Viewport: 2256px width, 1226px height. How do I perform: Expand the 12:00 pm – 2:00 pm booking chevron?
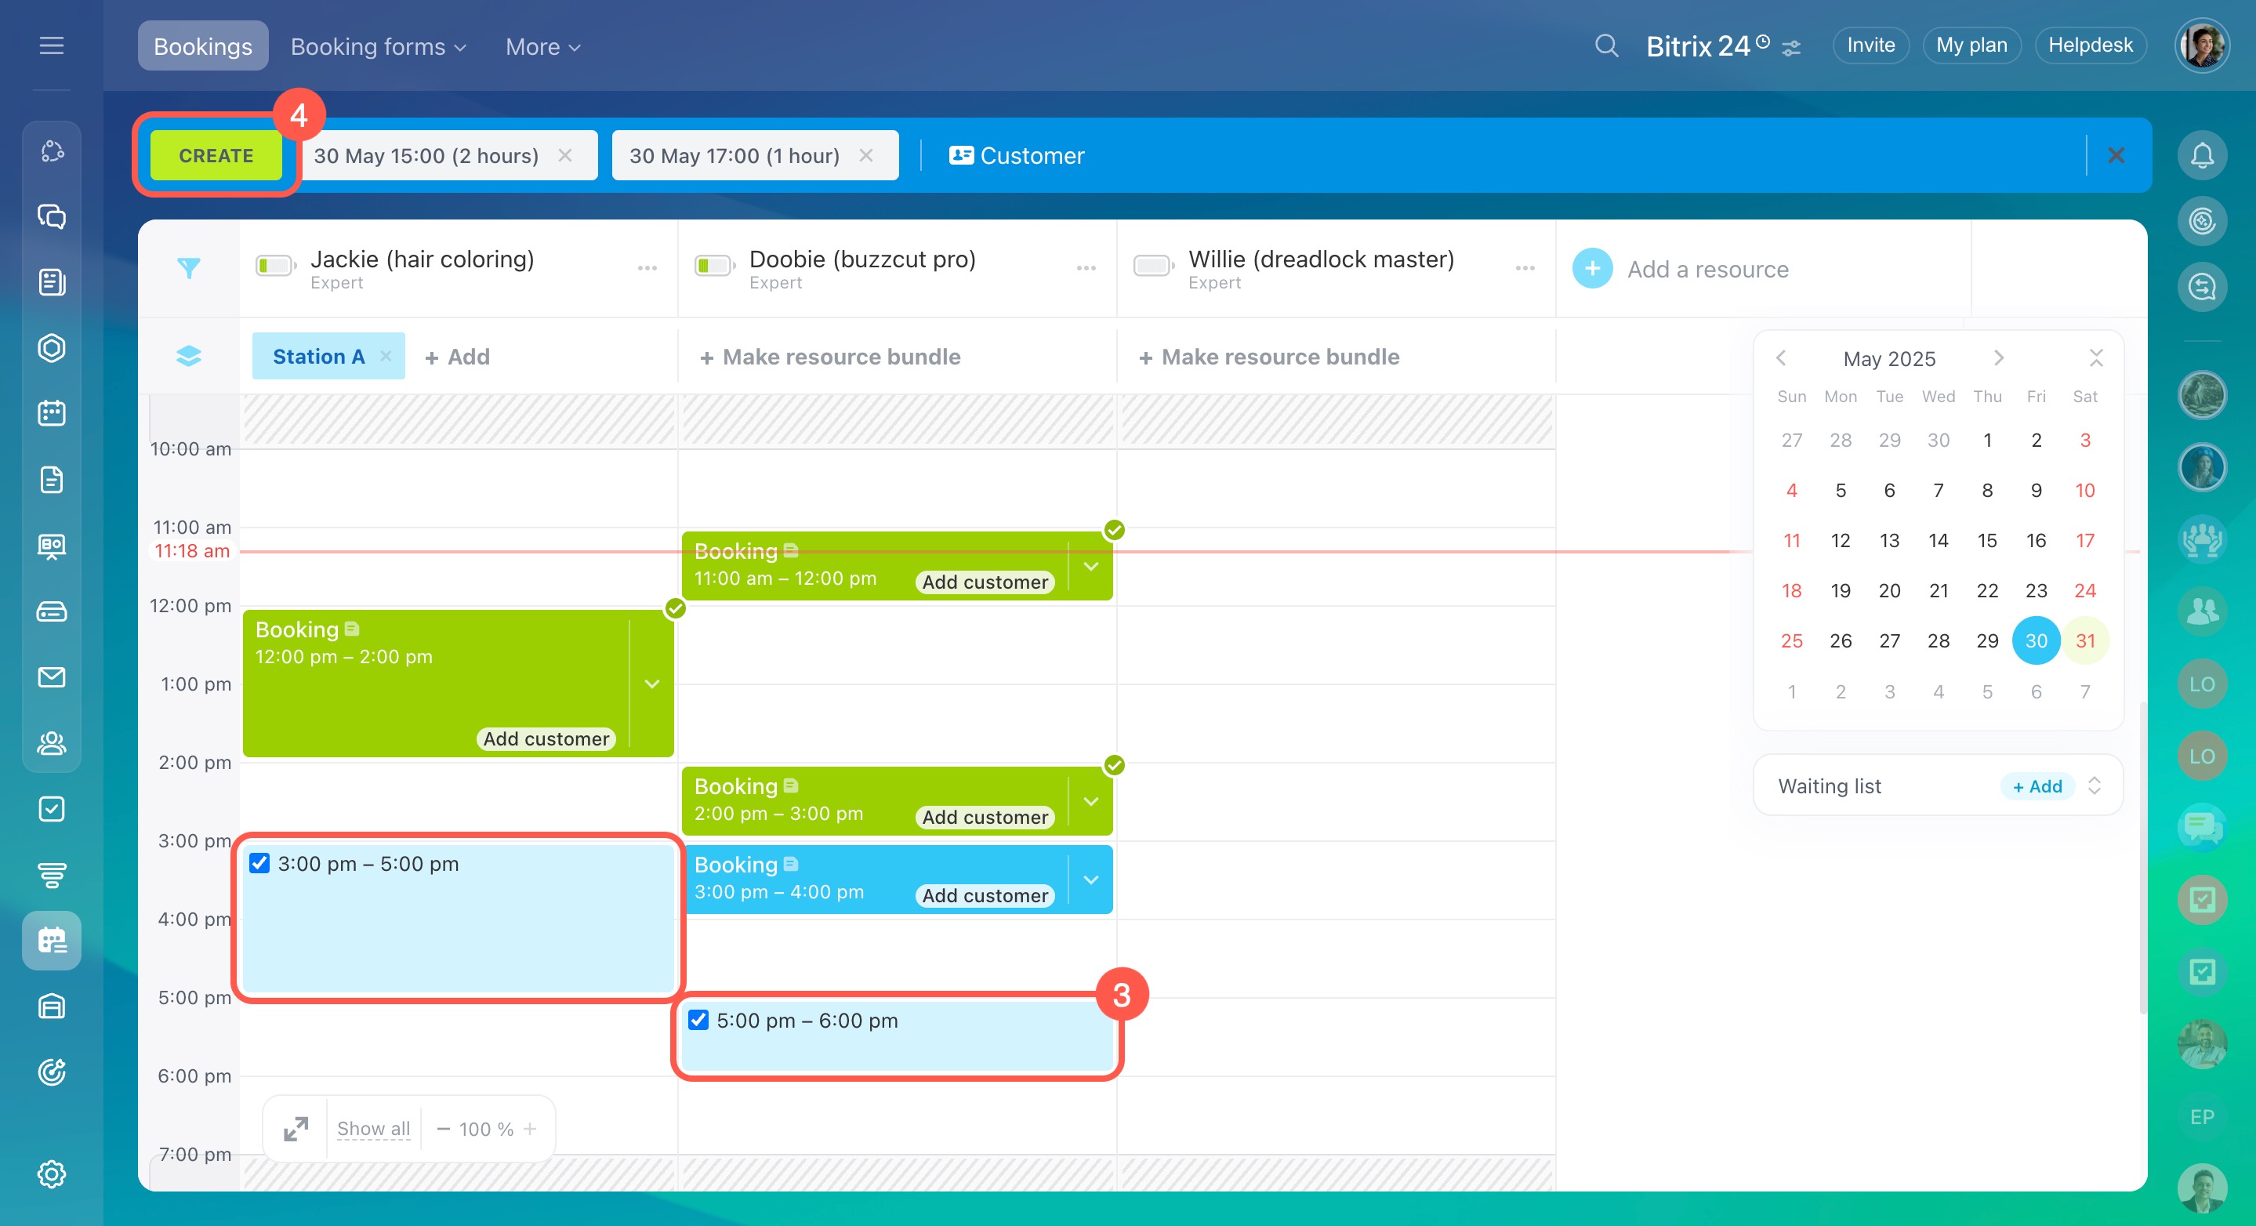(651, 684)
